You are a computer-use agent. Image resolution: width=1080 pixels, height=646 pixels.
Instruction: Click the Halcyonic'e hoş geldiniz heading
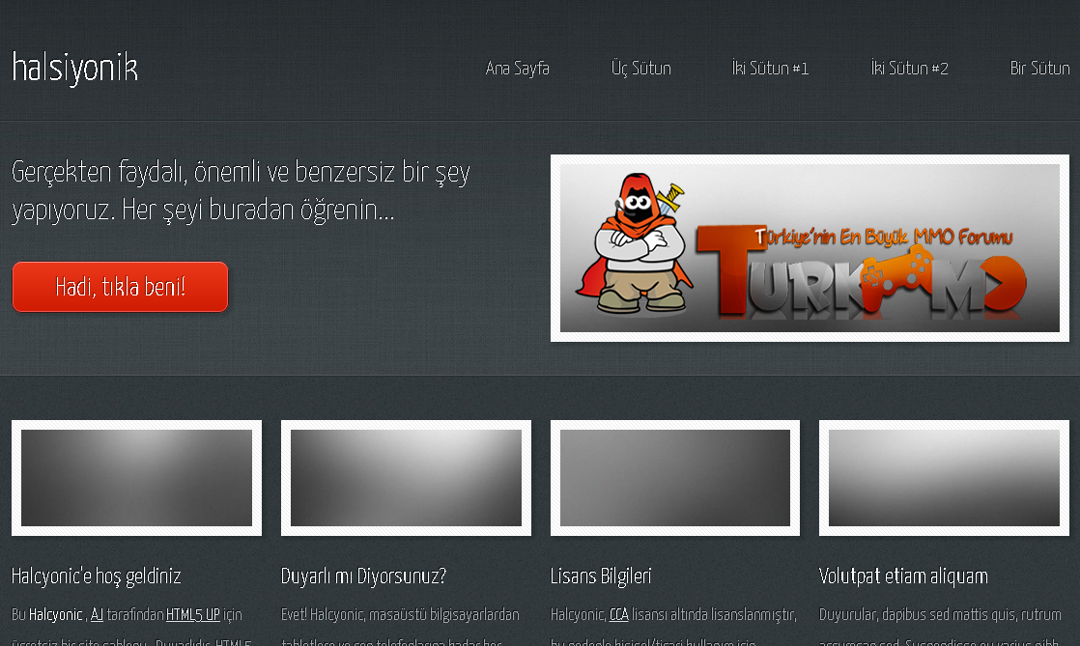[97, 576]
